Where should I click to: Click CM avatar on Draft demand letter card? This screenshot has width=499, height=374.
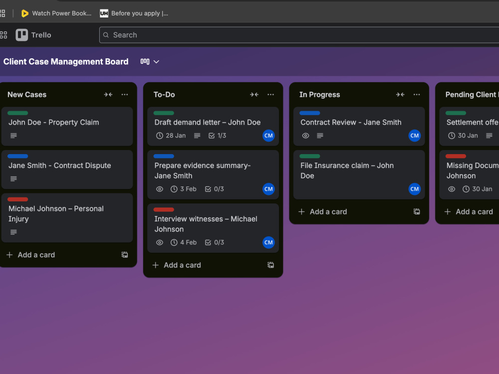point(268,136)
